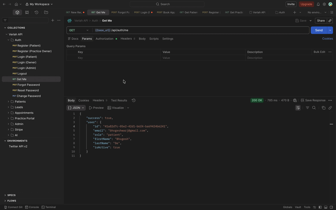The height and width of the screenshot is (210, 336).
Task: Click the Invite button
Action: click(291, 4)
